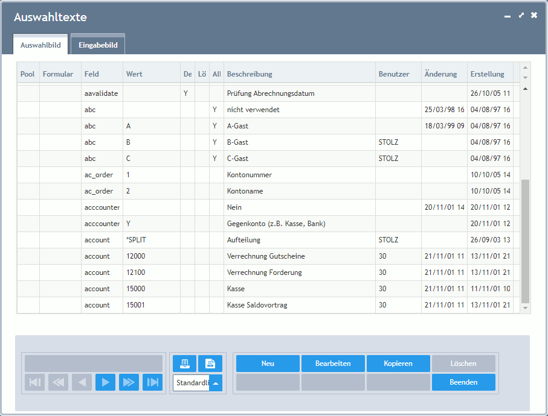Click the 25/03/98 16 change date
The height and width of the screenshot is (416, 548).
click(x=444, y=110)
